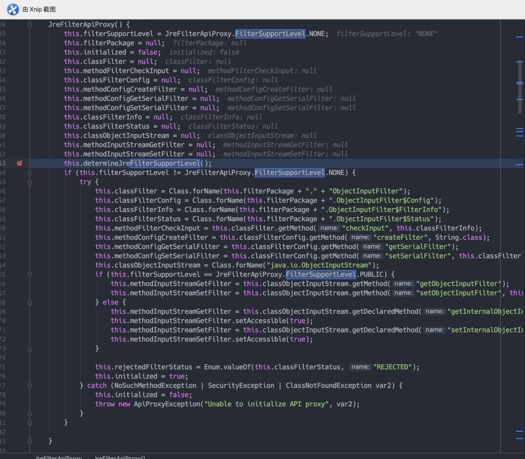Click inline hint 'classFilter: null'
525x459 pixels.
coord(198,62)
